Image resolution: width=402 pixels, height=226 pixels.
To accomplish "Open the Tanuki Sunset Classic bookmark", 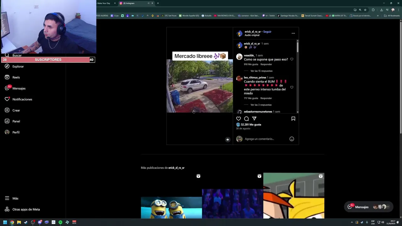I will coord(312,16).
